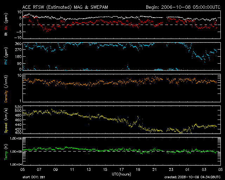
Task: Click the "created: 2006-10-09 04:34:08UTC" footer text
Action: pyautogui.click(x=192, y=177)
